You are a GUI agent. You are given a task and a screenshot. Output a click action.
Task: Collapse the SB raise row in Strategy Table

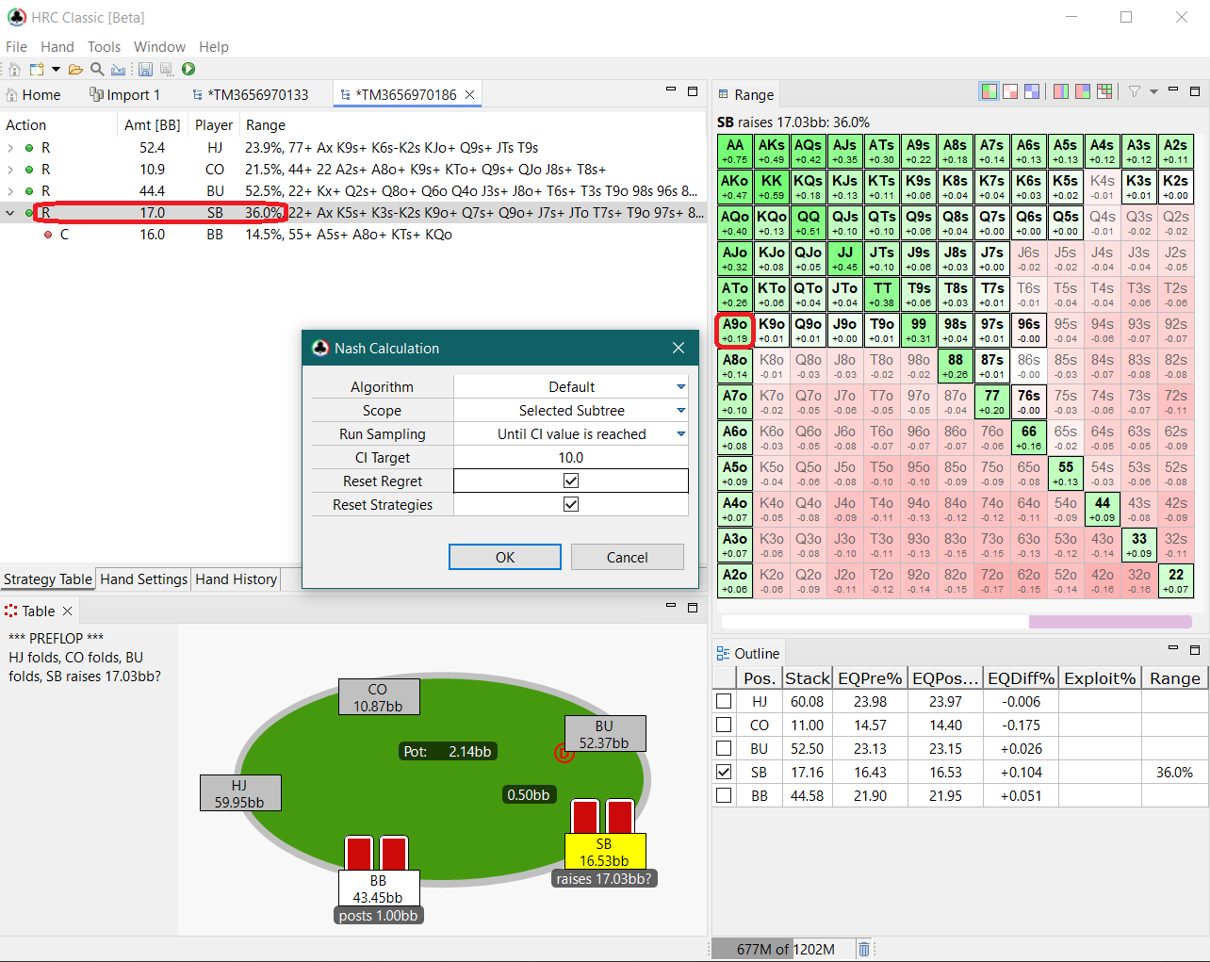[10, 213]
